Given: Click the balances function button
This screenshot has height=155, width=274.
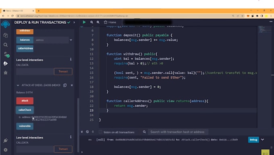Looking at the screenshot, I should pos(25,40).
